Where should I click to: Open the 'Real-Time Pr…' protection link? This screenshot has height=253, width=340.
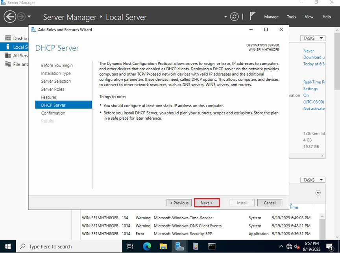coord(314,82)
